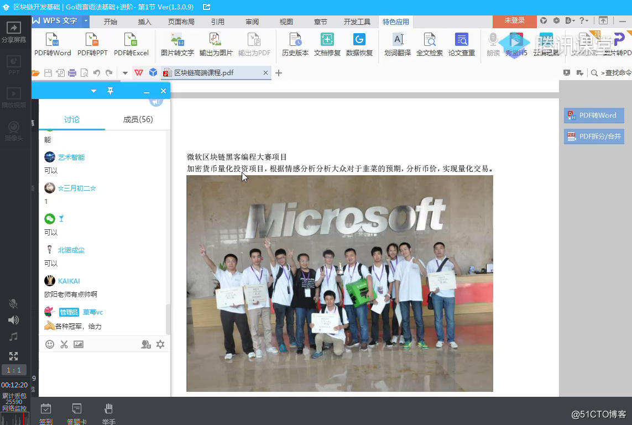632x425 pixels.
Task: Activate the 划词翻译 translate tool
Action: [398, 44]
